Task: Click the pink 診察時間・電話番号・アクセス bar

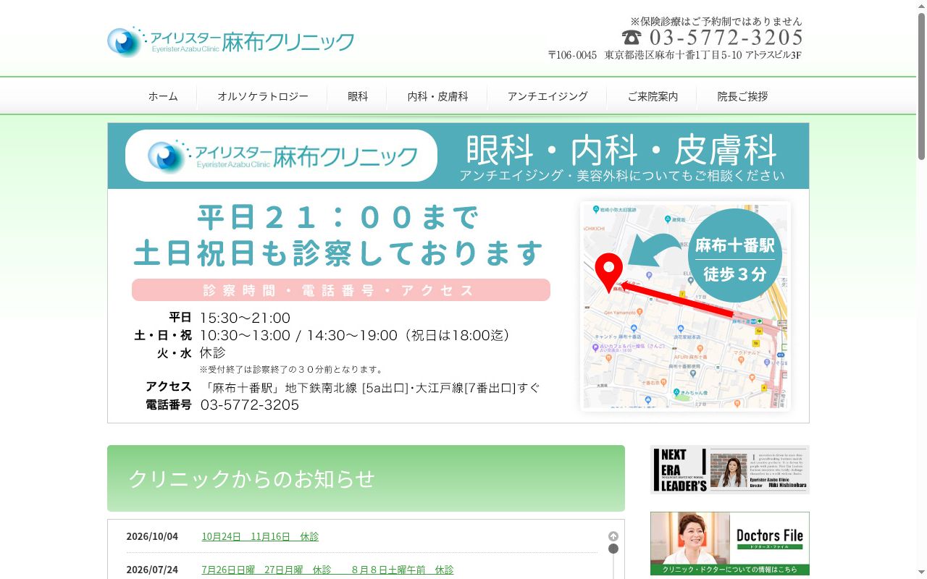Action: point(341,290)
